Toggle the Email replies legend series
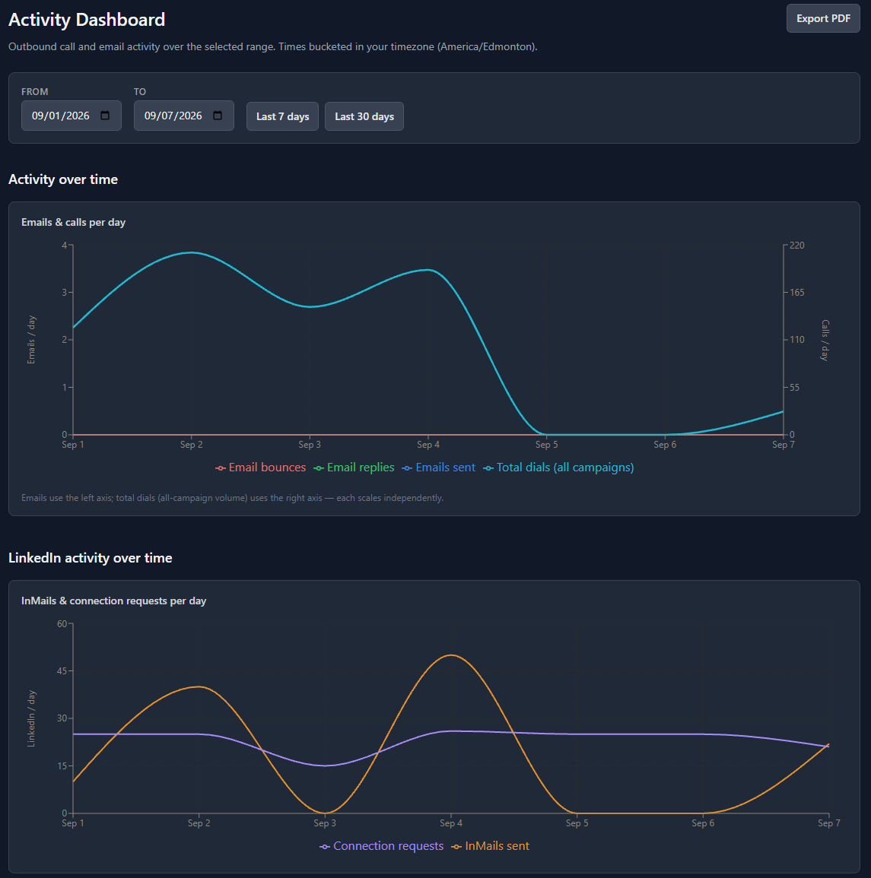The height and width of the screenshot is (878, 871). [x=354, y=468]
